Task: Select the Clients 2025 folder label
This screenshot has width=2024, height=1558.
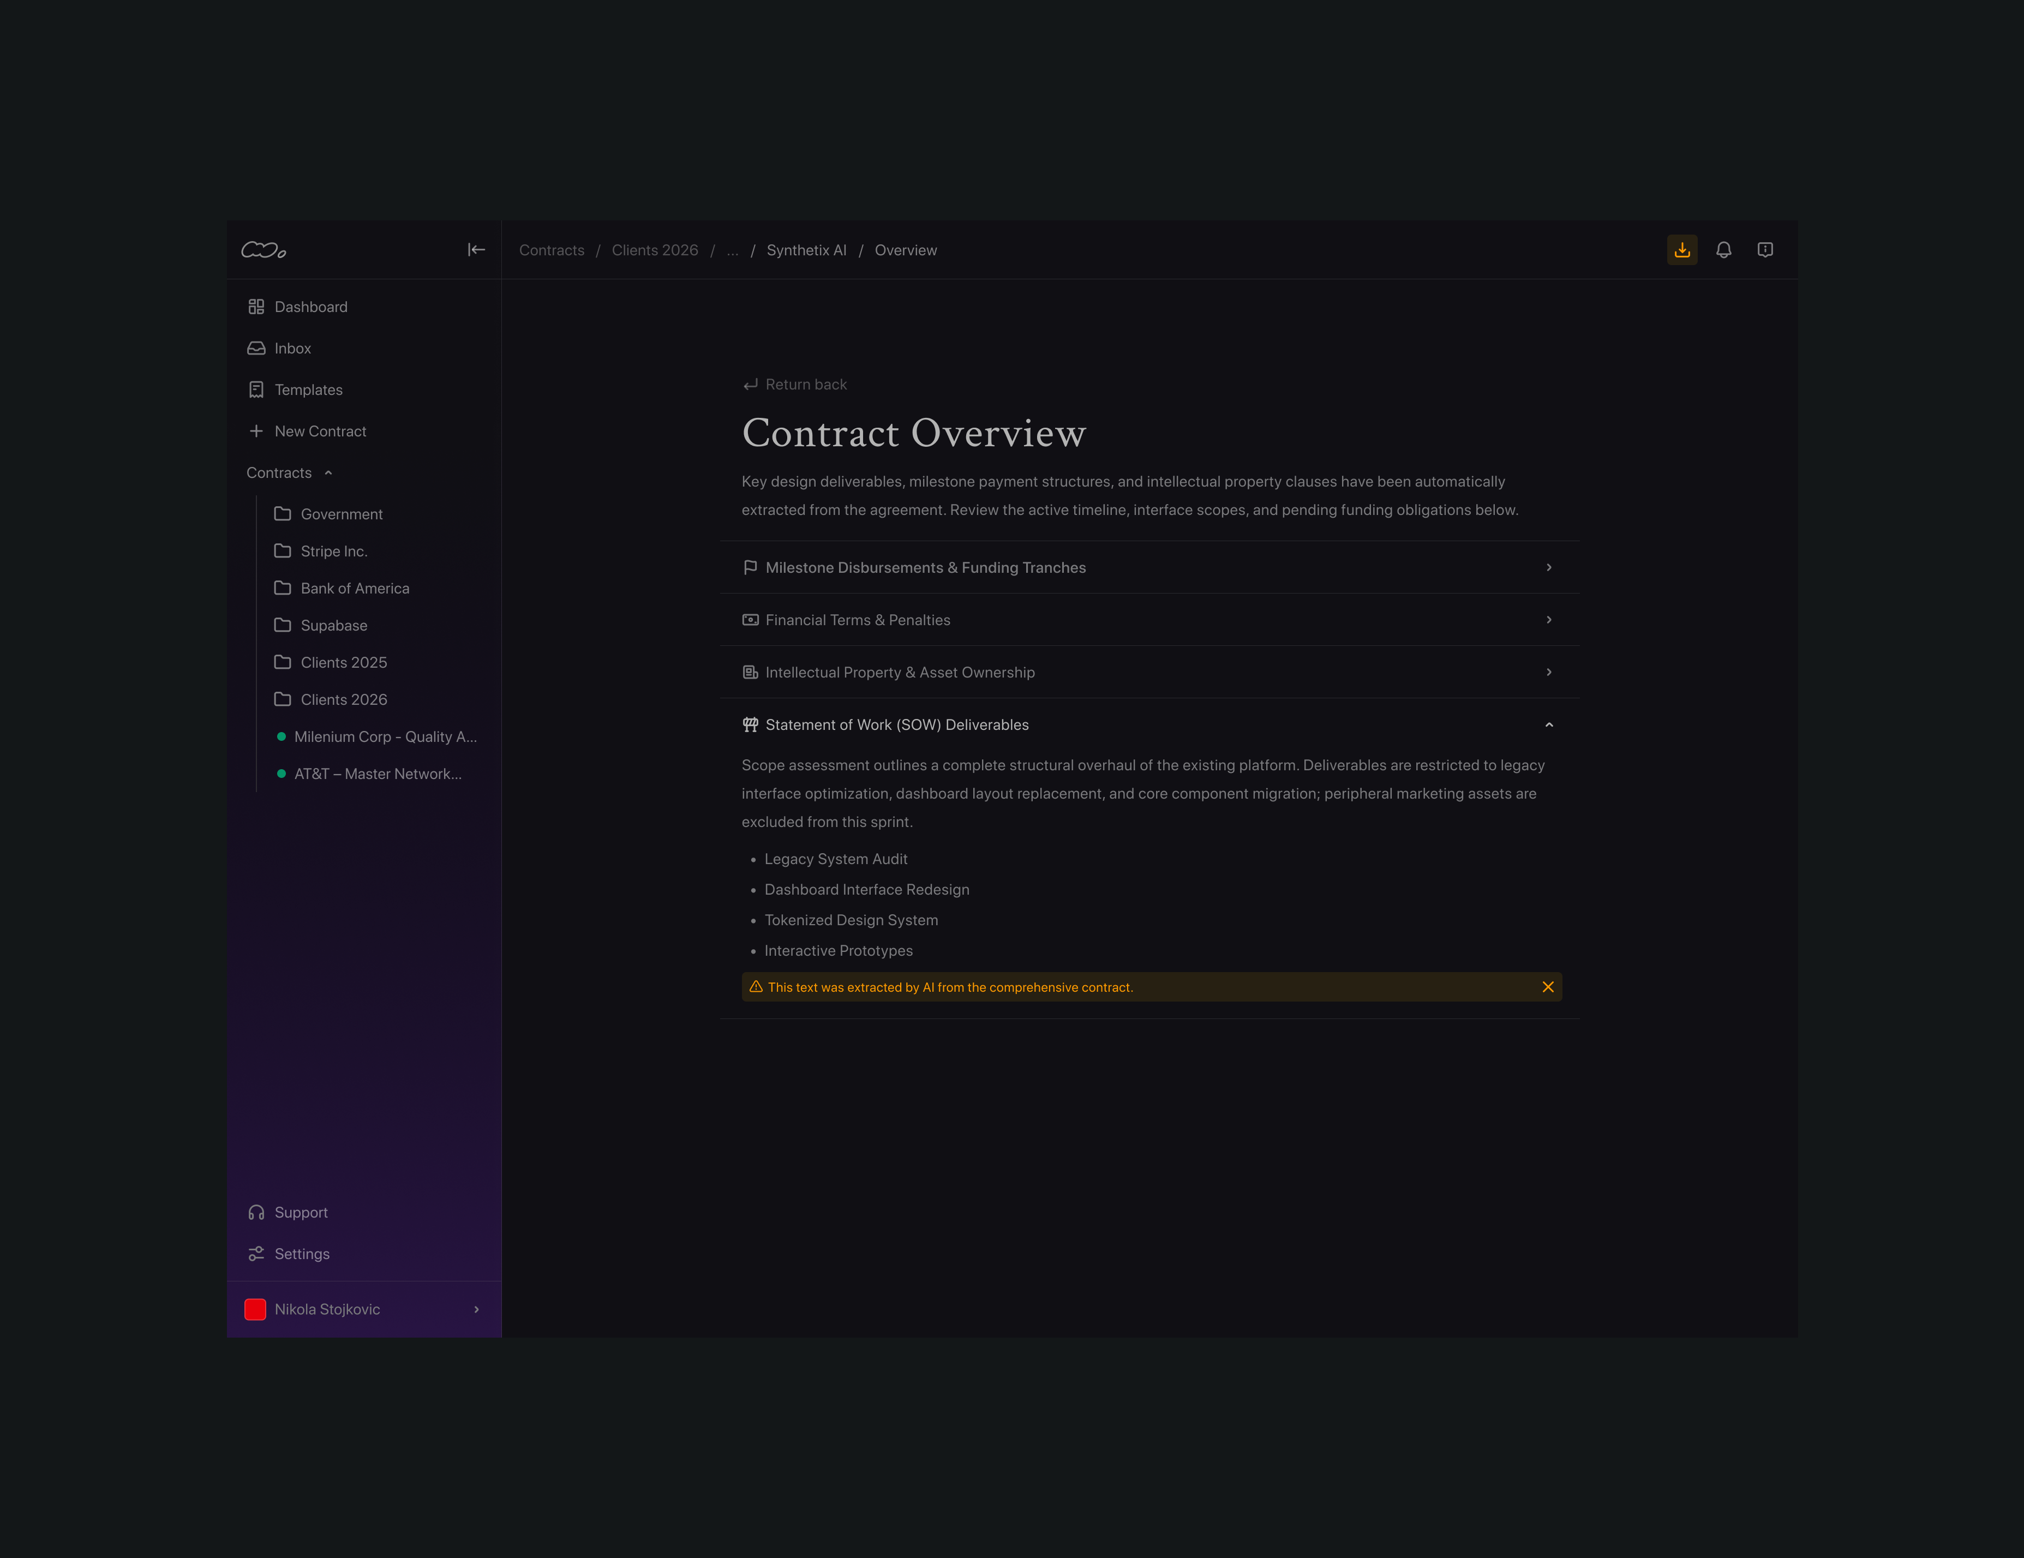Action: (x=344, y=663)
